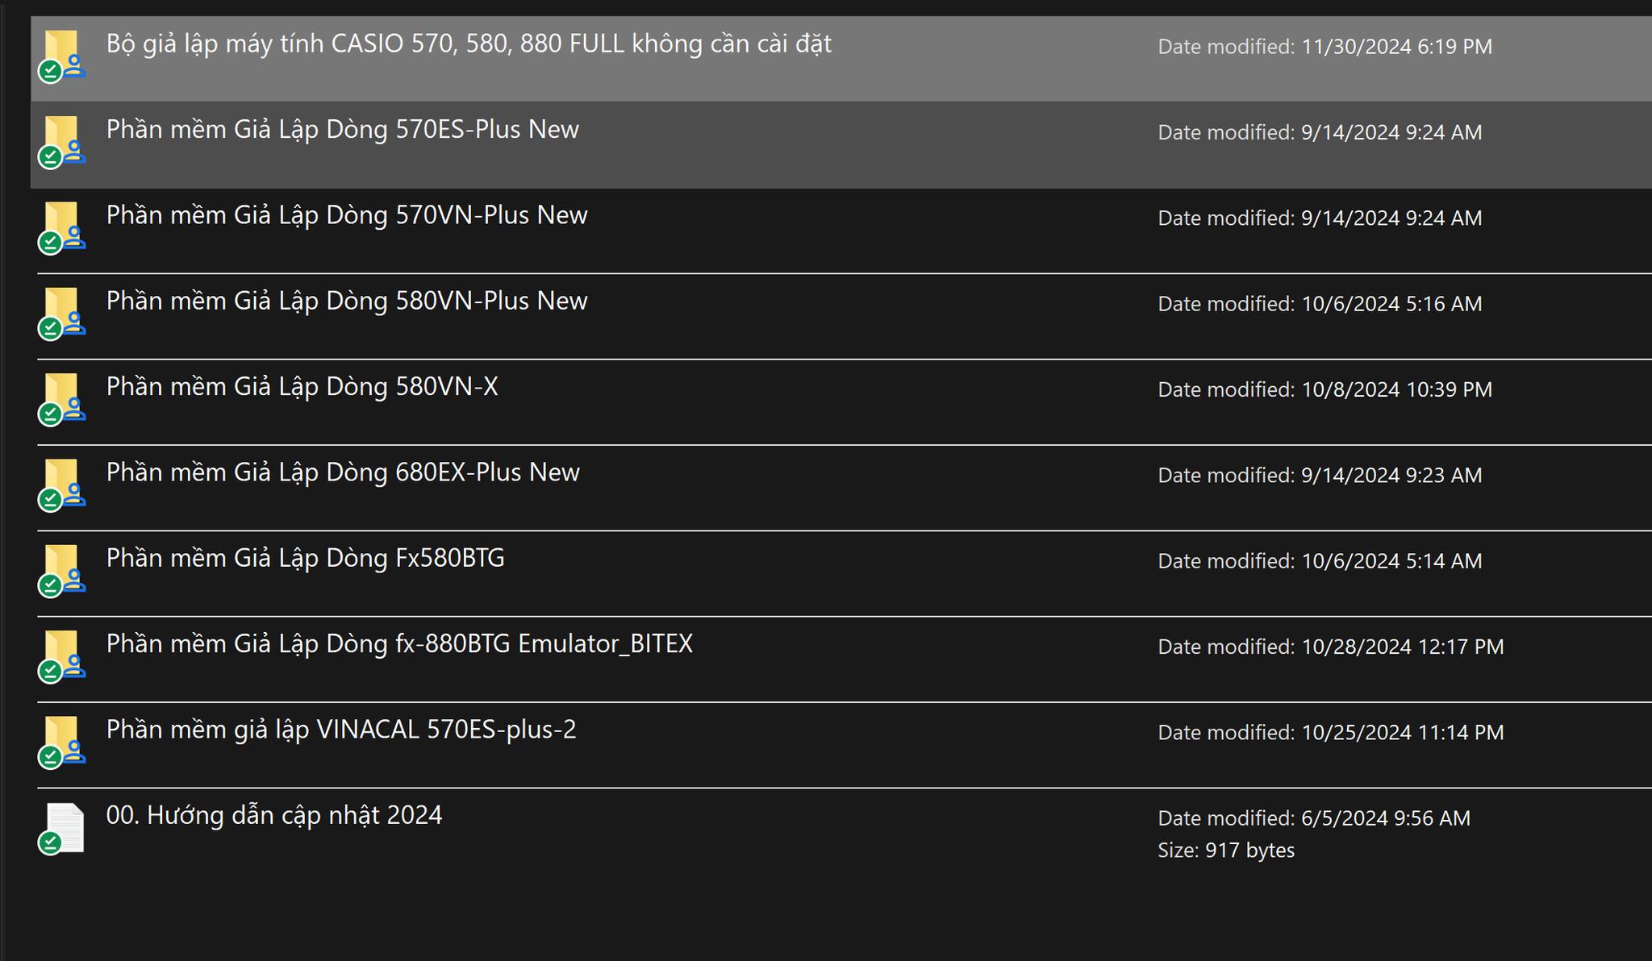This screenshot has height=961, width=1652.
Task: Click the folder icon of CASIO 570, 580, 880 FULL
Action: coord(62,55)
